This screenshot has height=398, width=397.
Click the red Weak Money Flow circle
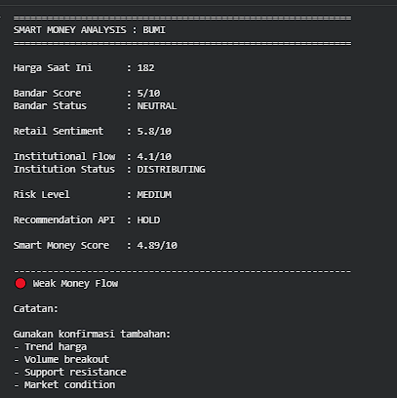point(20,283)
